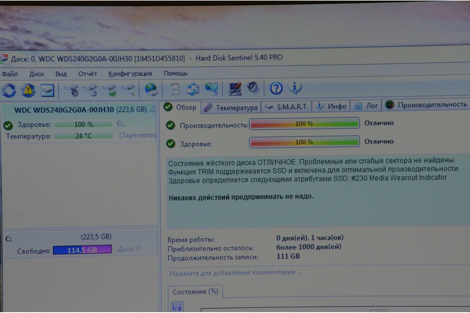Click the refresh with warning triangle icon
This screenshot has width=470, height=313.
point(28,90)
